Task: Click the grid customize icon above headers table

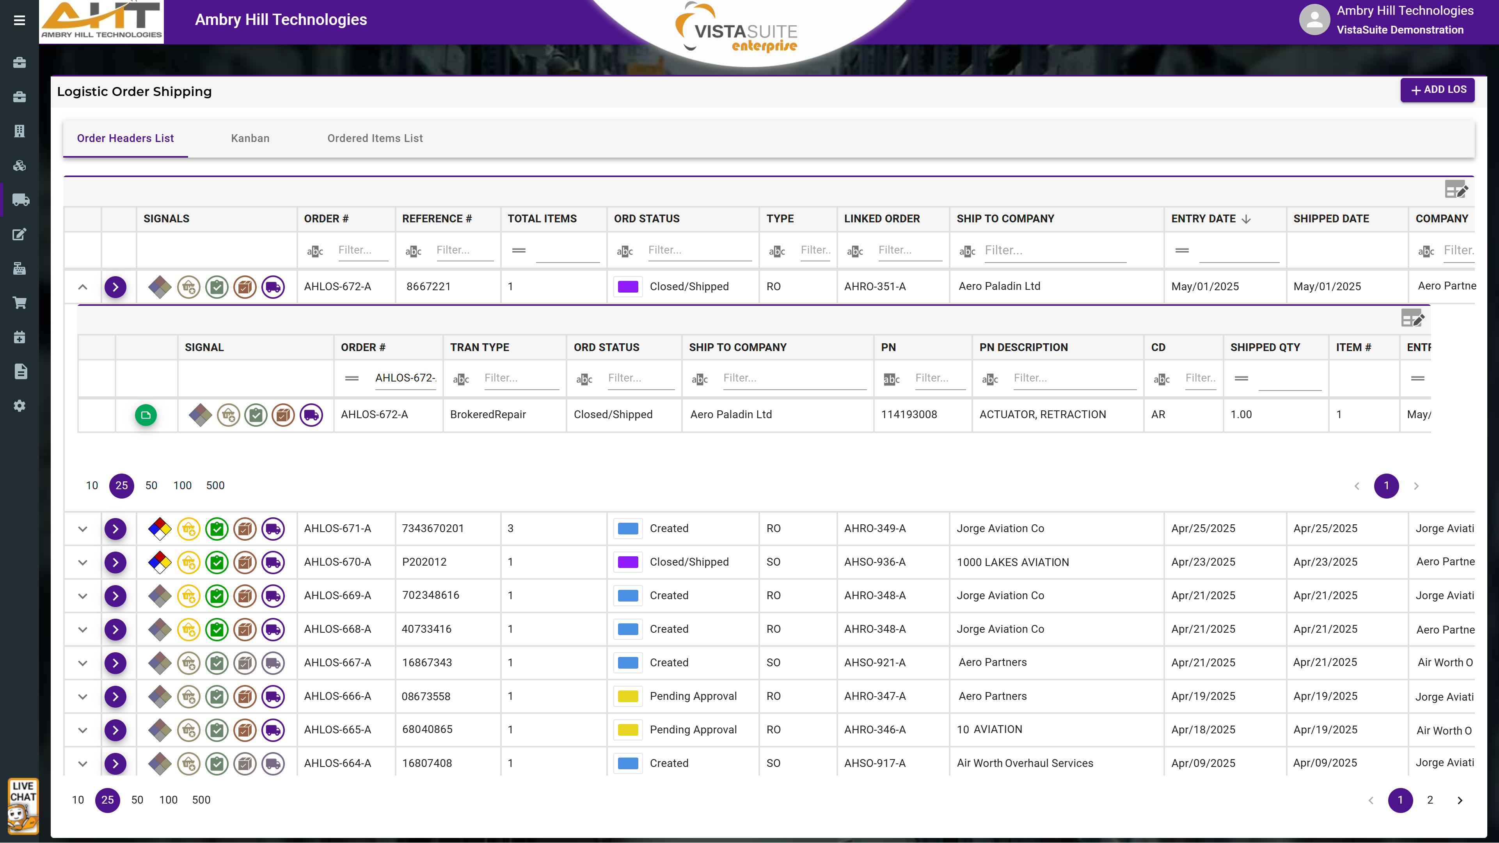Action: coord(1456,190)
